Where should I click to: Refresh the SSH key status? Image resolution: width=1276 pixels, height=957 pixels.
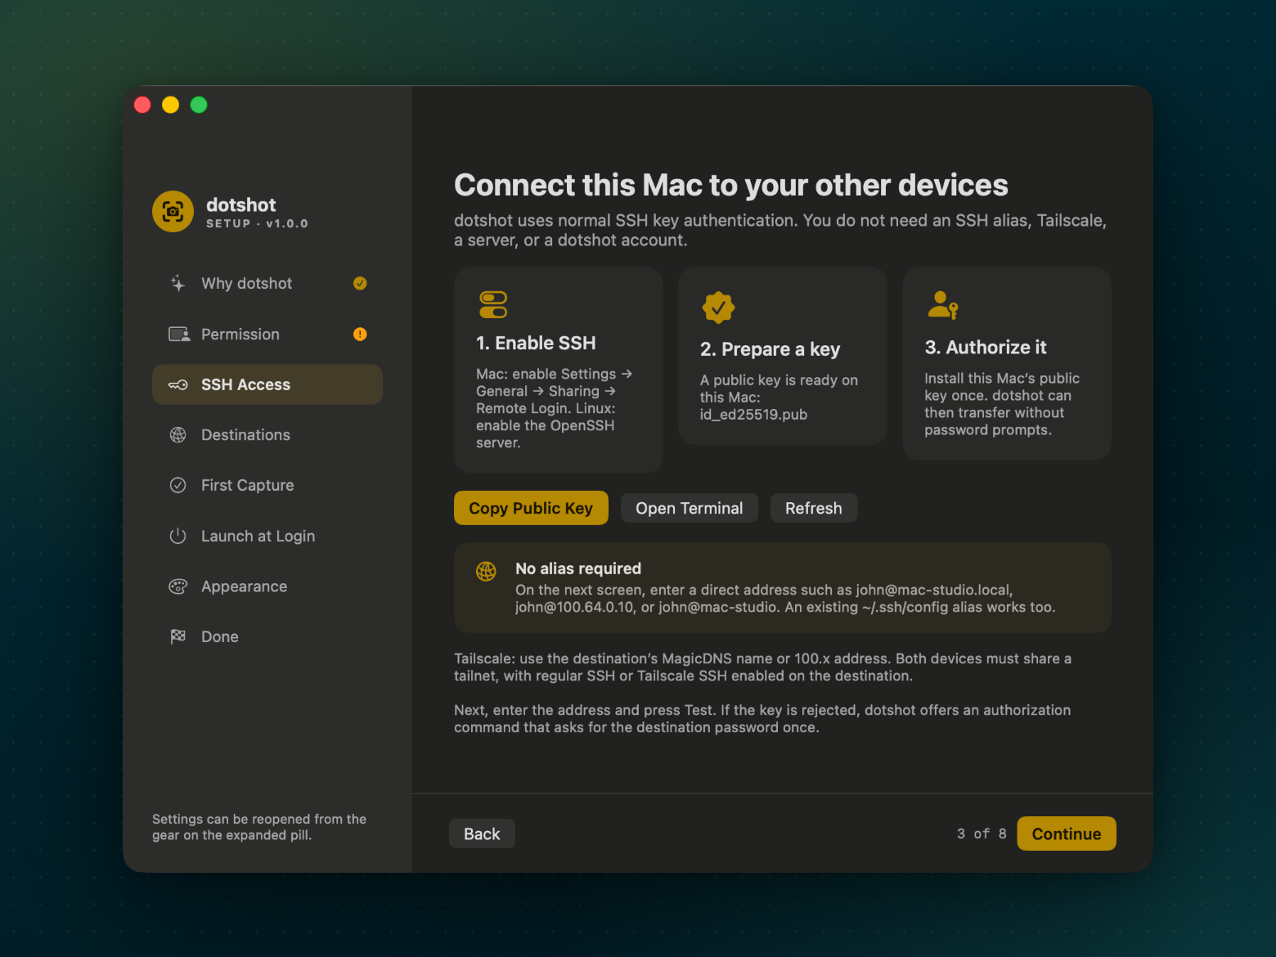(813, 508)
